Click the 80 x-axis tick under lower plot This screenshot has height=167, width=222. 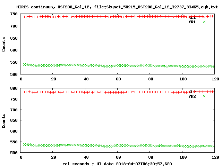click(x=151, y=157)
